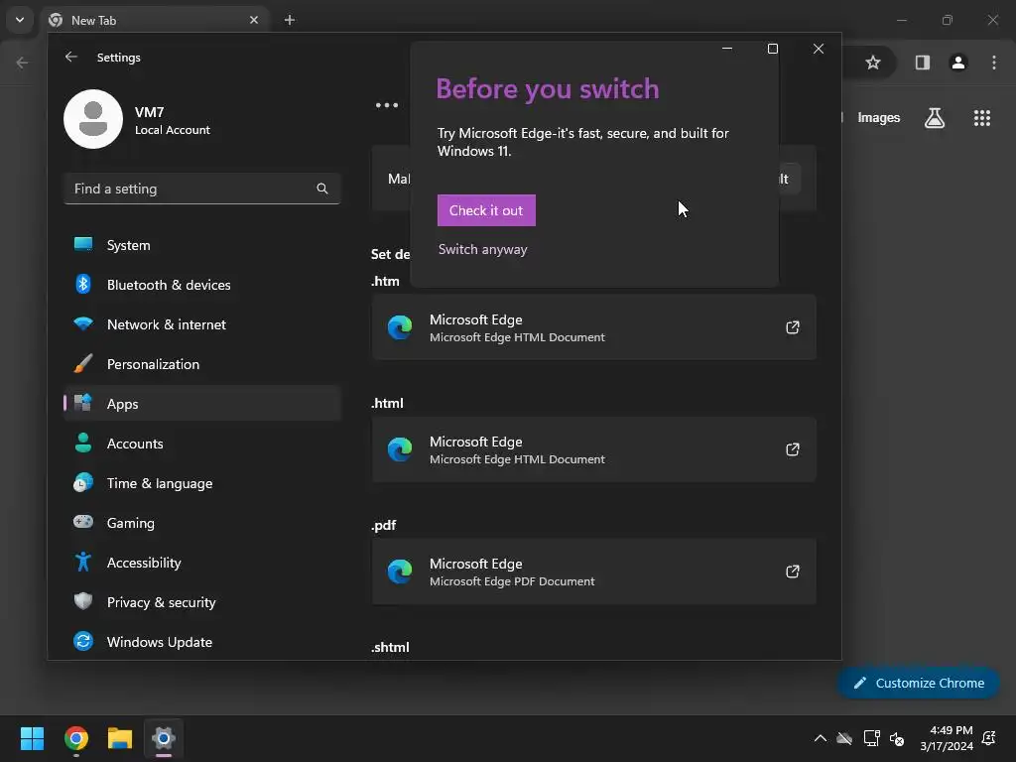Viewport: 1016px width, 762px height.
Task: Bookmark this page with star icon
Action: pos(873,63)
